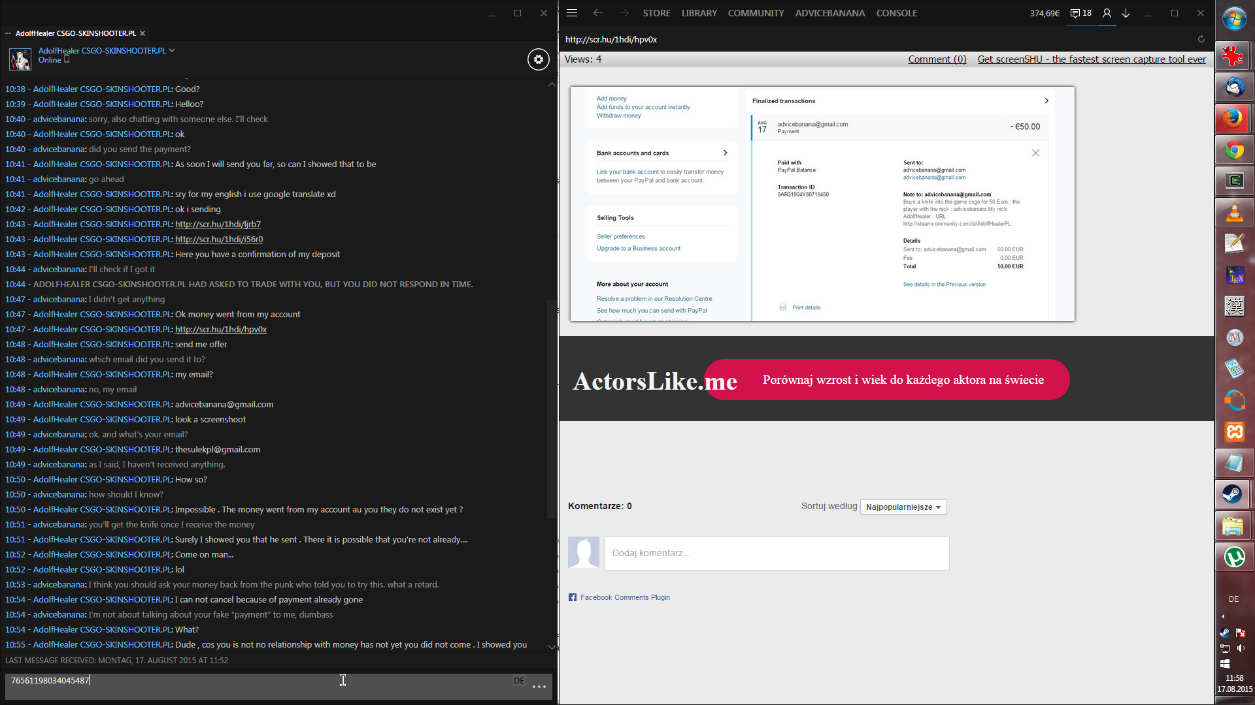The width and height of the screenshot is (1255, 705).
Task: Open the scr.hu/1hdi/hpv0x link in chat
Action: pos(220,330)
